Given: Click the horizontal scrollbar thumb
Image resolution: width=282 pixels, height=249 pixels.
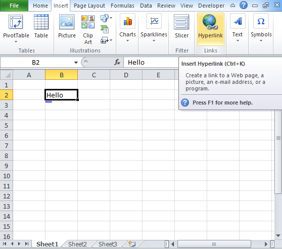Looking at the screenshot, I should [214, 244].
